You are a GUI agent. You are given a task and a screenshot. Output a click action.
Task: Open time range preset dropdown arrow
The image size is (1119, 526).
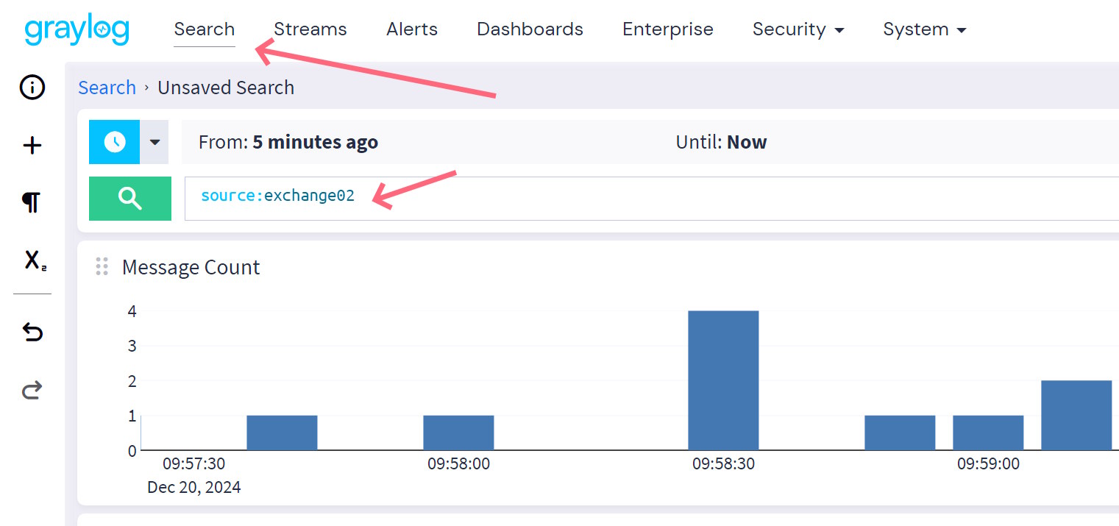[154, 142]
